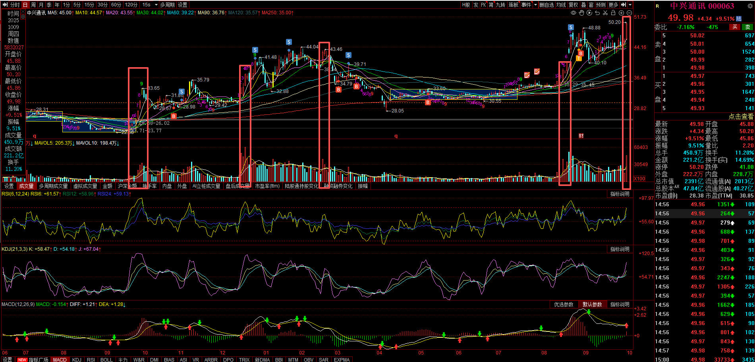This screenshot has width=755, height=362.
Task: Select the 日 daily period
Action: click(25, 5)
